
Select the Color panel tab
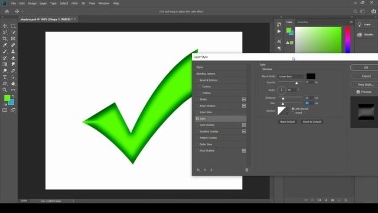289,22
